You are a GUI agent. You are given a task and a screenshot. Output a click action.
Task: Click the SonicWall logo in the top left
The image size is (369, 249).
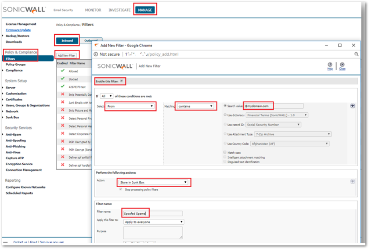point(24,10)
